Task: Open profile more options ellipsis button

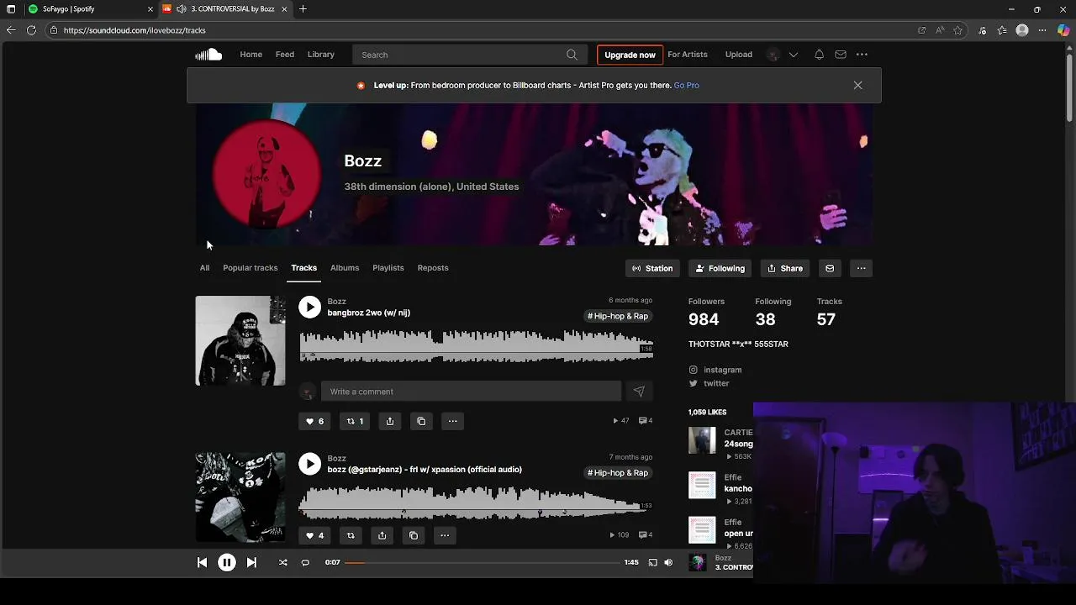Action: point(861,268)
